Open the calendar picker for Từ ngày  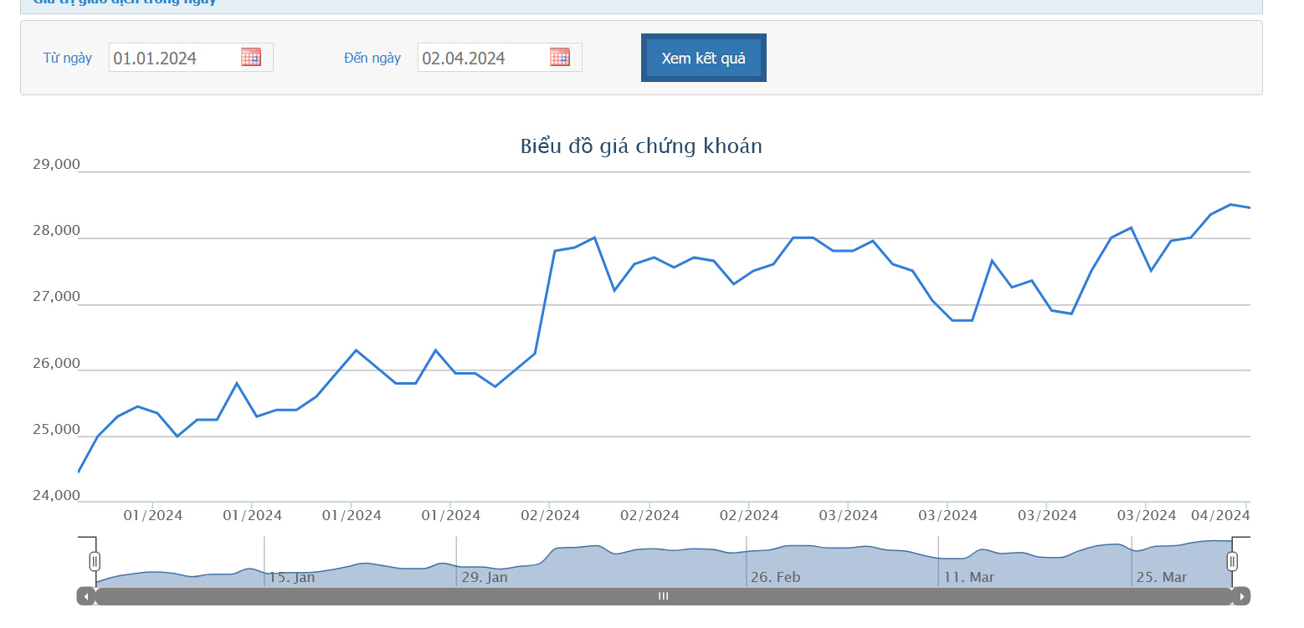point(251,57)
